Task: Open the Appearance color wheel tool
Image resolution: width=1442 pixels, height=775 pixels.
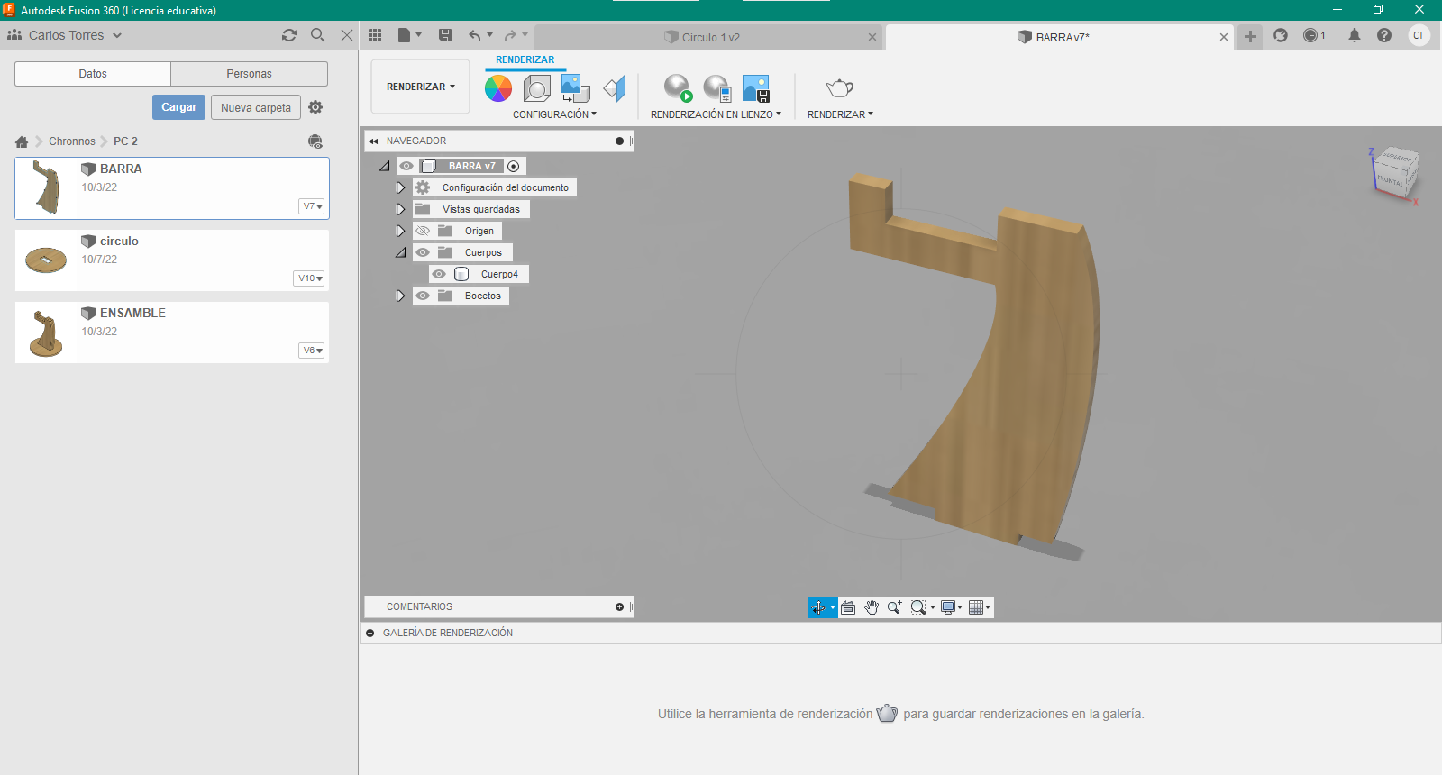Action: 498,88
